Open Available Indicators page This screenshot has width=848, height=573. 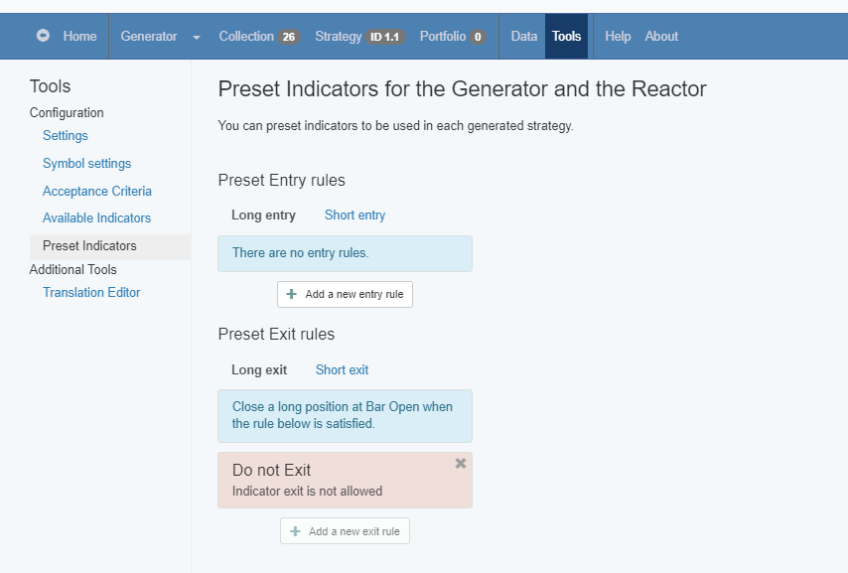coord(96,218)
